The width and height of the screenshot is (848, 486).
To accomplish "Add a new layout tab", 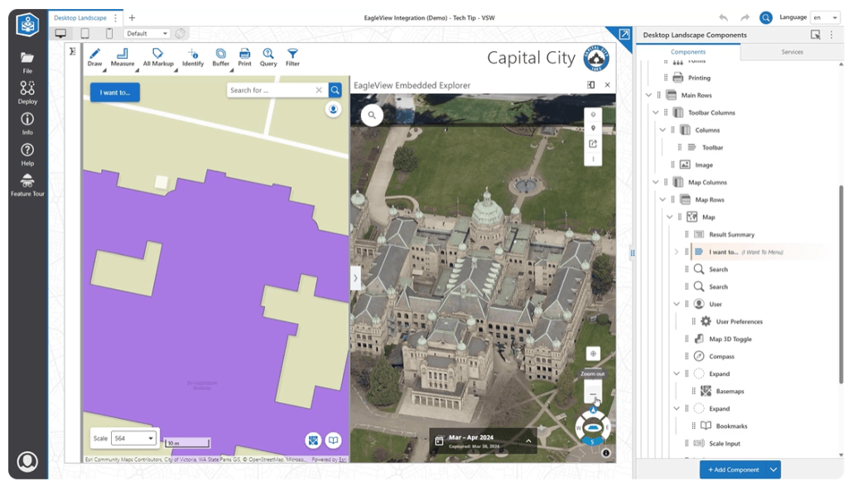I will [132, 18].
